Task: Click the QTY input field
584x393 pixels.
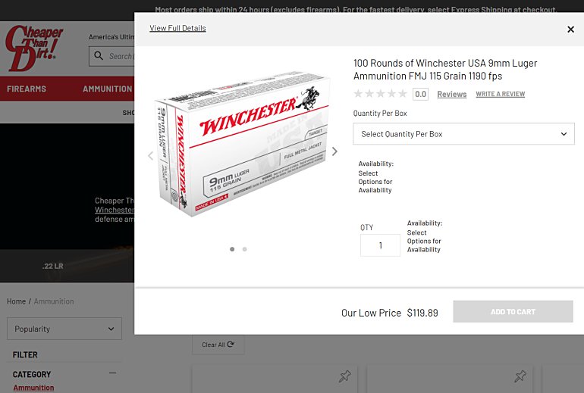Action: click(380, 245)
